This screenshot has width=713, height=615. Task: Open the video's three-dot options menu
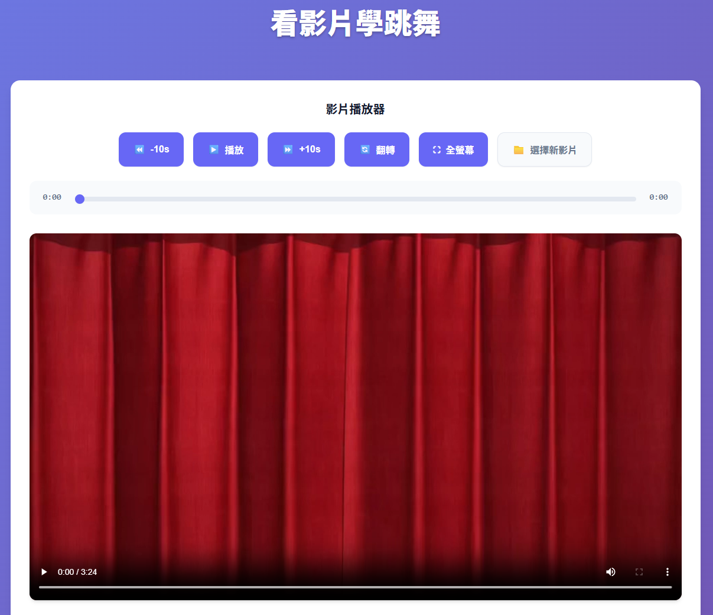668,572
